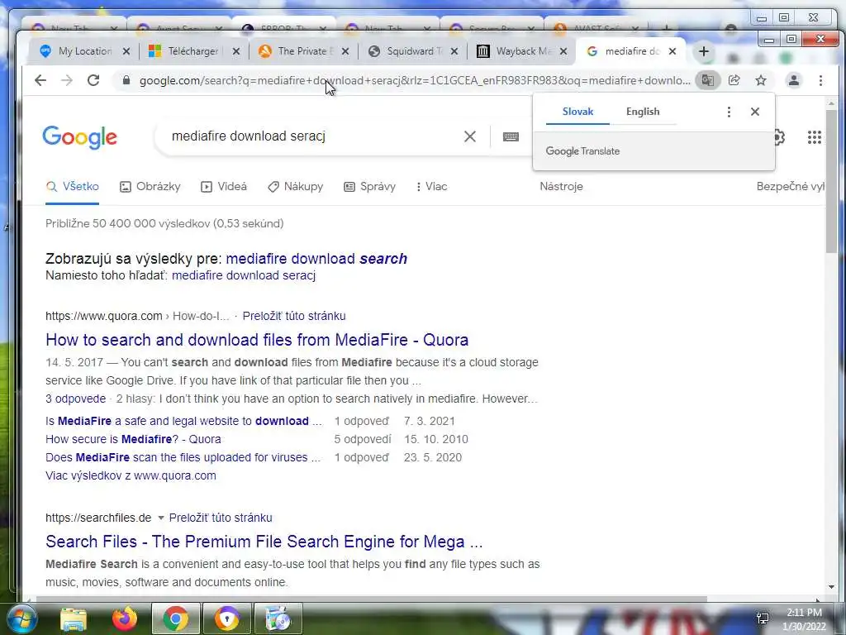Click corrected query mediafire download search

(x=316, y=259)
